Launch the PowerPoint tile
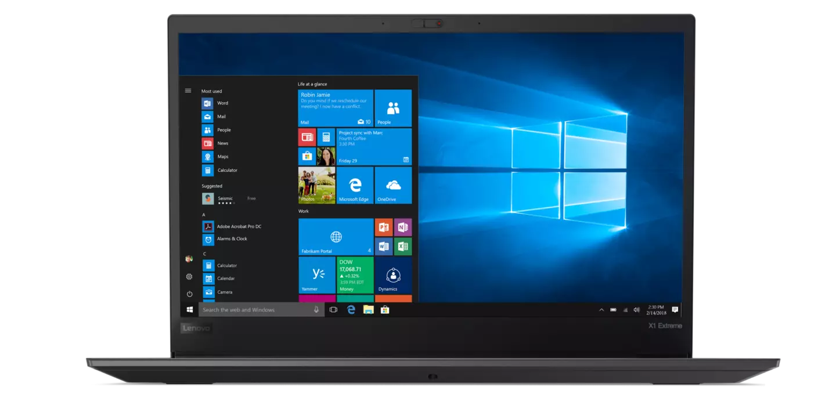Screen dimensions: 836x394 coord(384,227)
